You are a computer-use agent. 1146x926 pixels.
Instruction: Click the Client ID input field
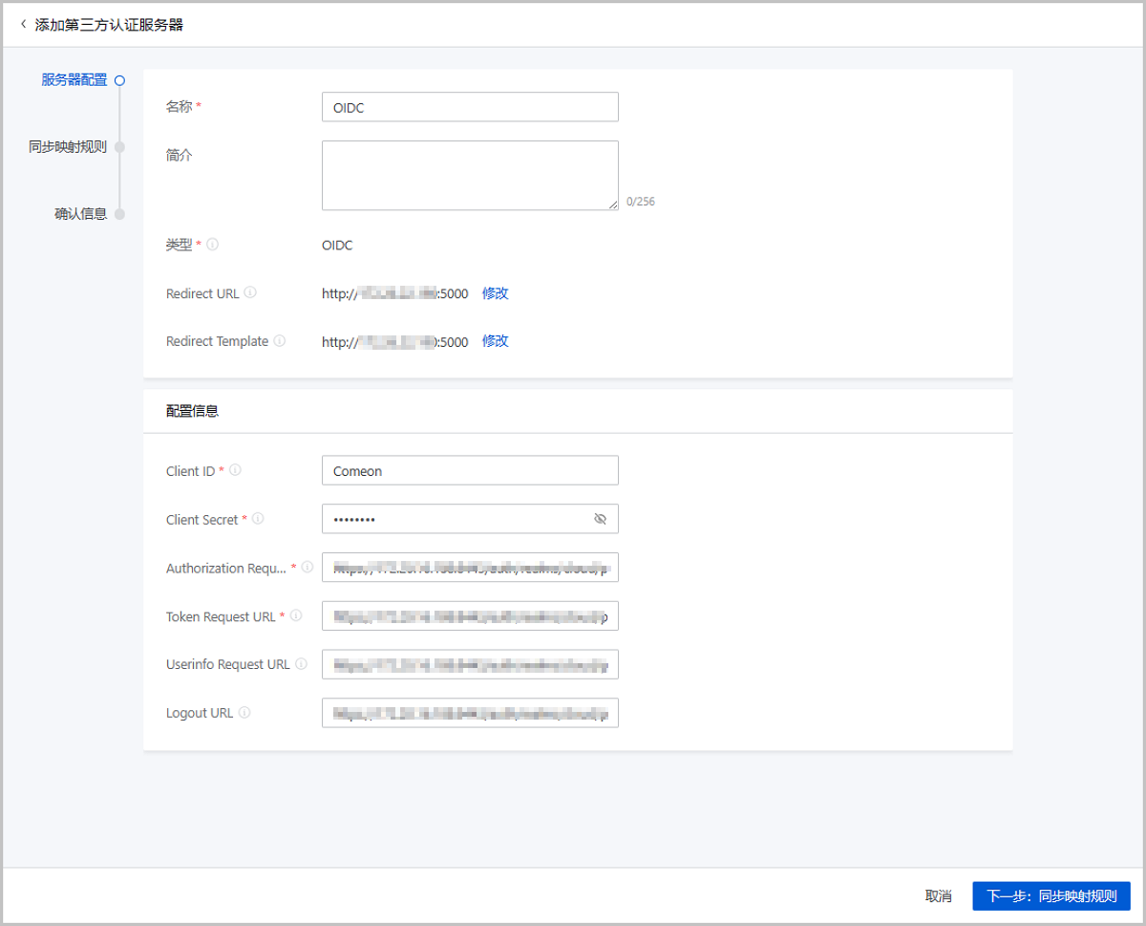pyautogui.click(x=470, y=470)
